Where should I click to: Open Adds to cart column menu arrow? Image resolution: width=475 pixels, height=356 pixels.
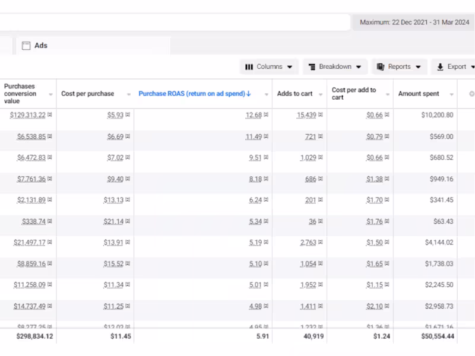tap(321, 94)
